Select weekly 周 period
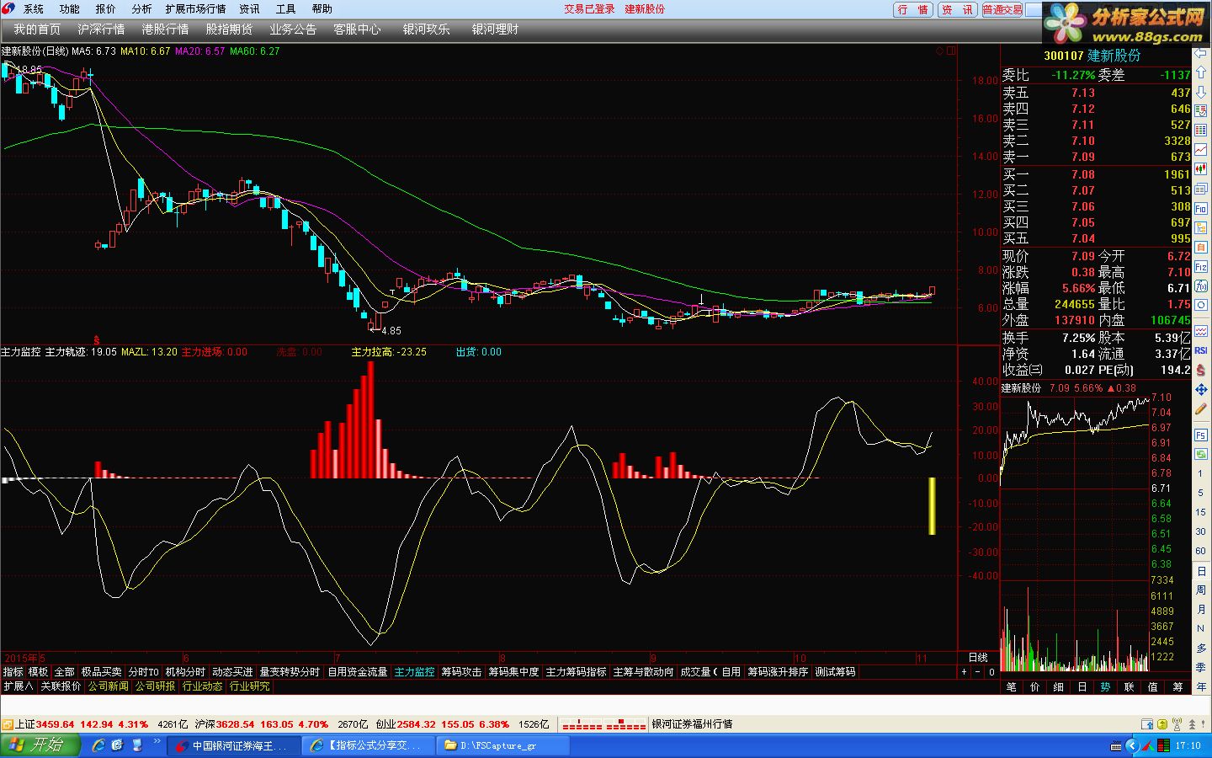This screenshot has width=1212, height=758. [1201, 590]
